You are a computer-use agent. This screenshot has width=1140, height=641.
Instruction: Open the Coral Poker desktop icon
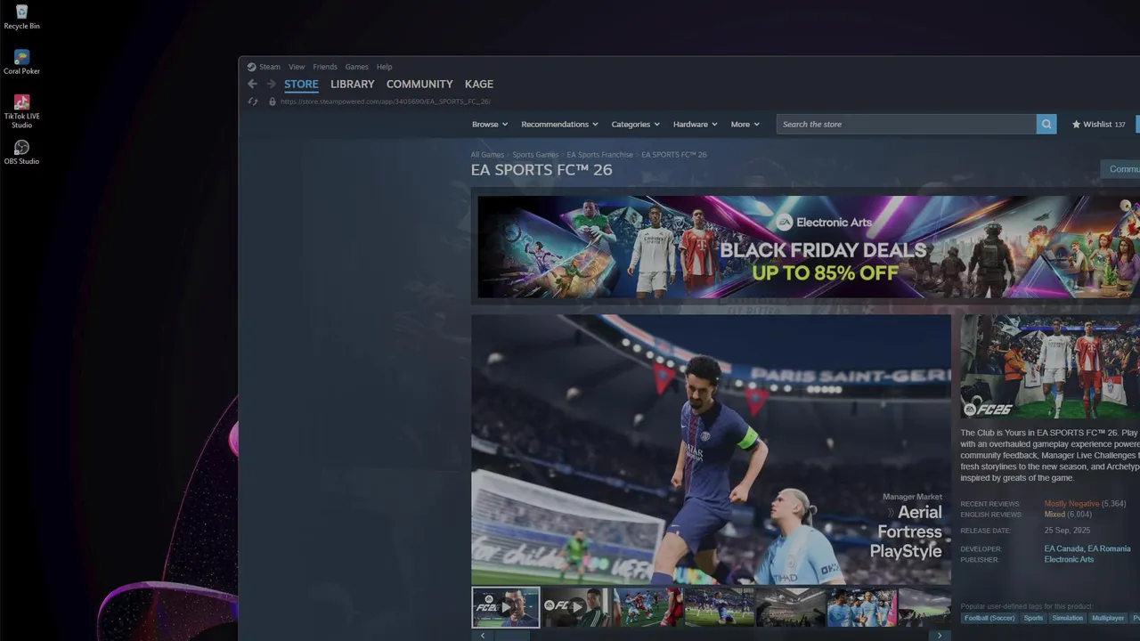[21, 61]
